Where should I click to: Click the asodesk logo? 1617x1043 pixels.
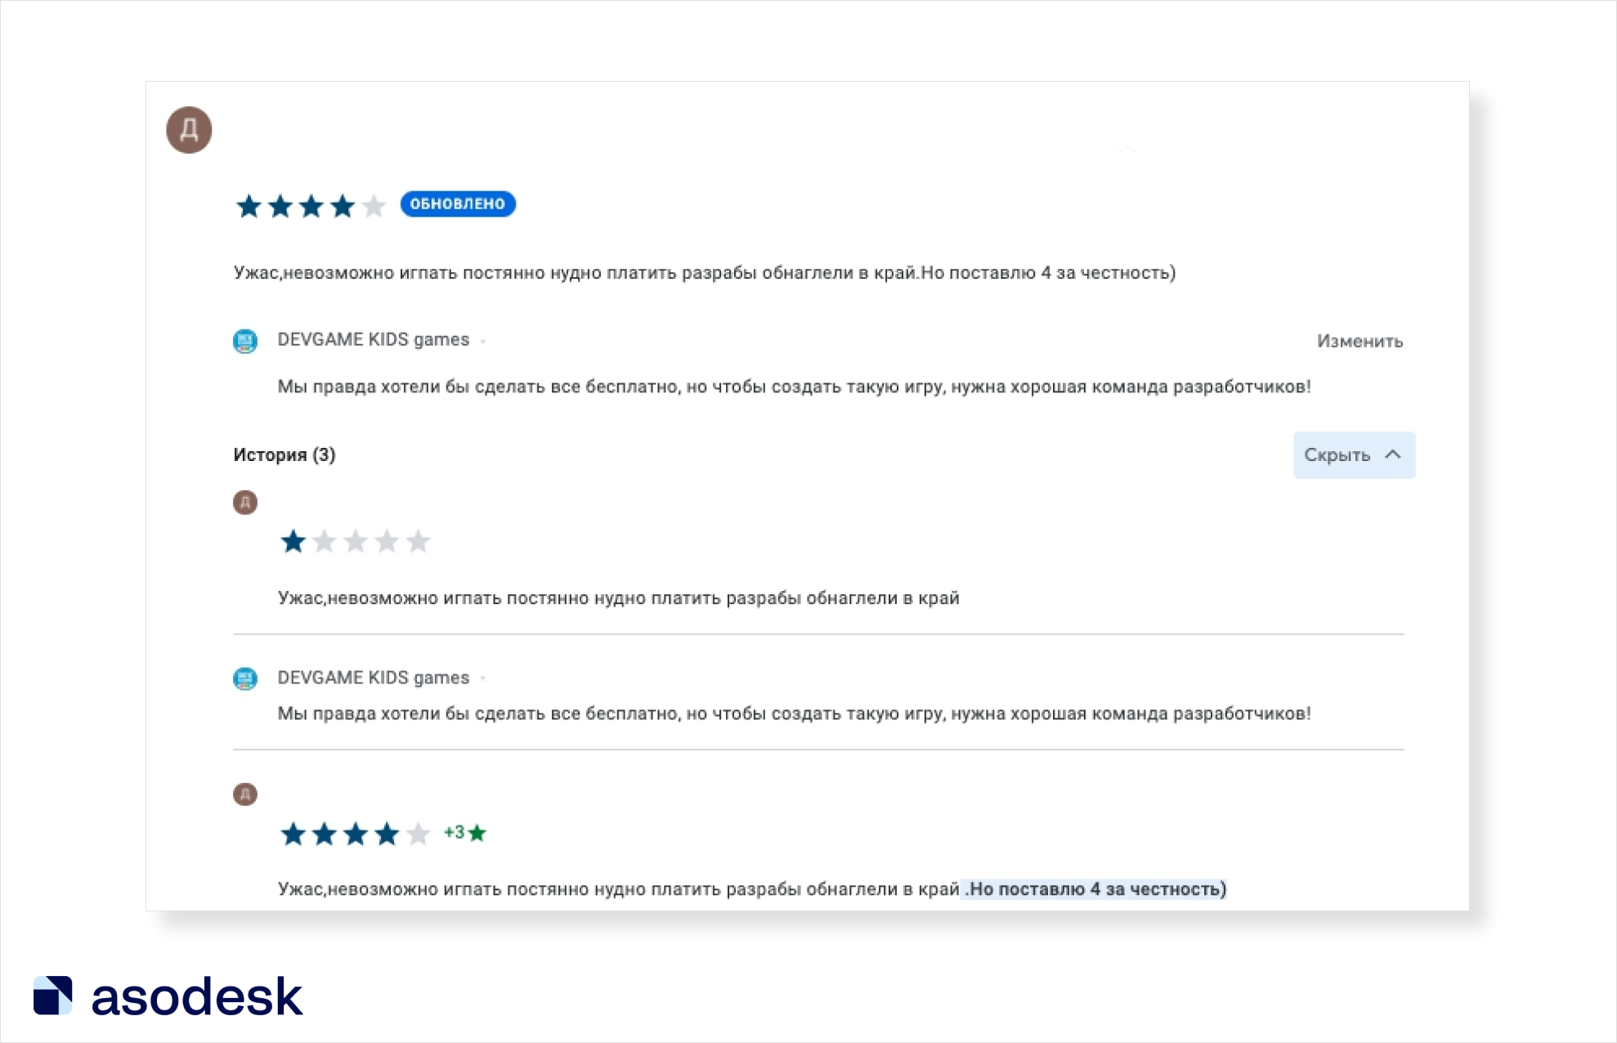[168, 996]
